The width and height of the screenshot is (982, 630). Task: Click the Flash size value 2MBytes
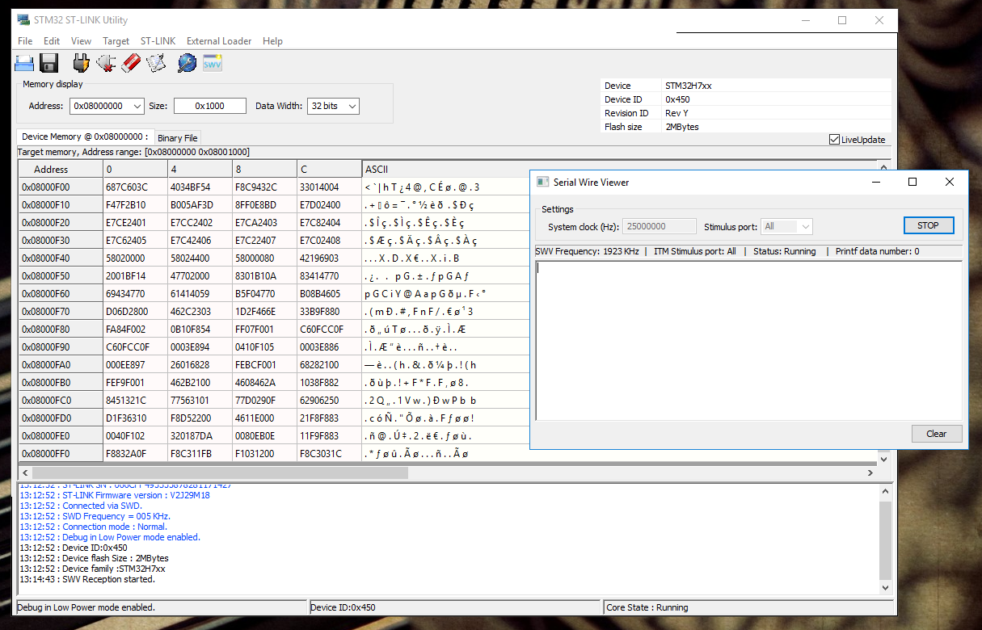[682, 127]
